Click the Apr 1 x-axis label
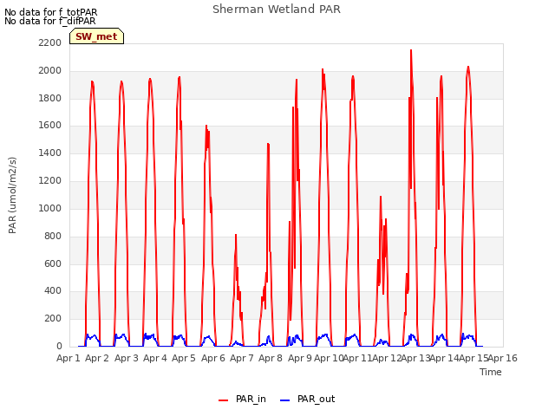This screenshot has width=555, height=416. [x=69, y=358]
